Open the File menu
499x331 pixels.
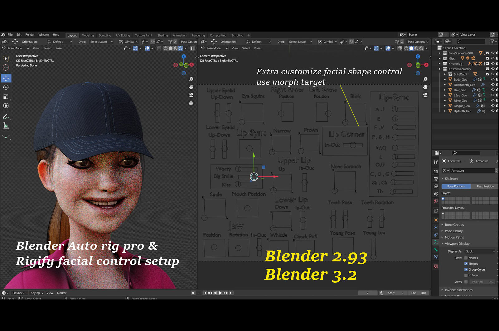[x=10, y=35]
